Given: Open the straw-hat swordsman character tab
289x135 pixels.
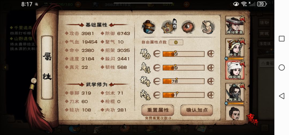Looking at the screenshot, I should 149,27.
